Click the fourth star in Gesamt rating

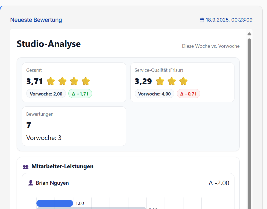(86, 81)
